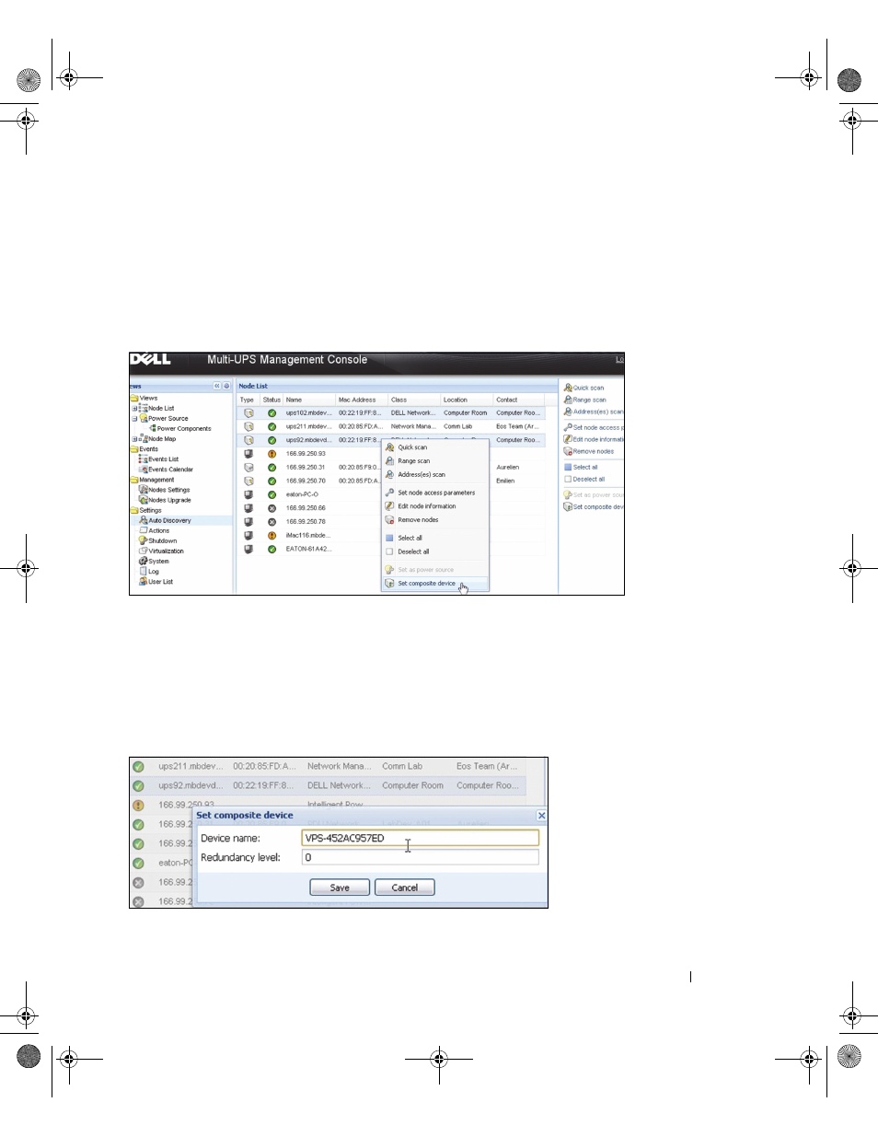This screenshot has height=1137, width=878.
Task: Choose Range scan from the context menu
Action: (434, 461)
